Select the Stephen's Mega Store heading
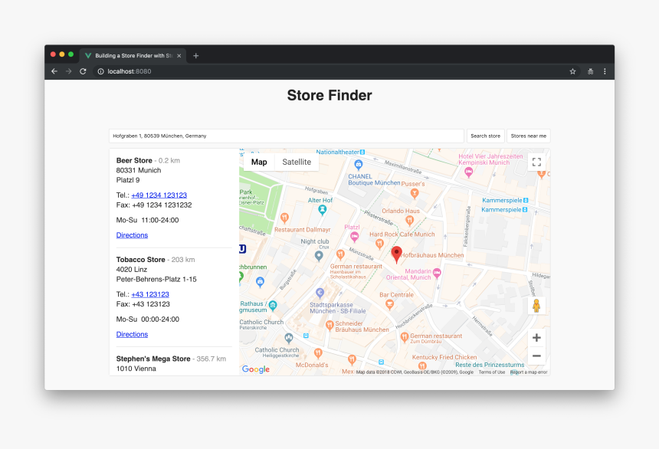Screen dimensions: 659x449 (x=153, y=359)
